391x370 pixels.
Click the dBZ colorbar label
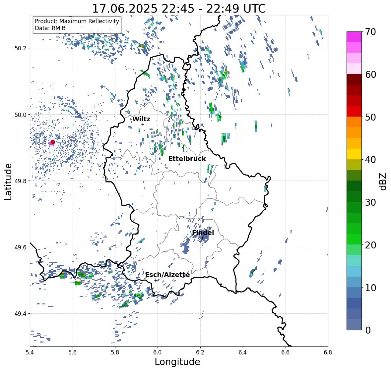(383, 181)
